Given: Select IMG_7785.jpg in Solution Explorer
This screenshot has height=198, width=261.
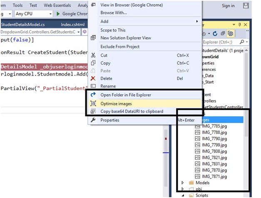Looking at the screenshot, I should [214, 126].
